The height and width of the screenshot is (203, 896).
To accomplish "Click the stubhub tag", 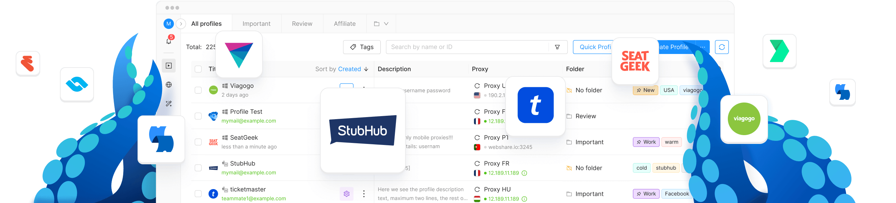I will pos(666,168).
